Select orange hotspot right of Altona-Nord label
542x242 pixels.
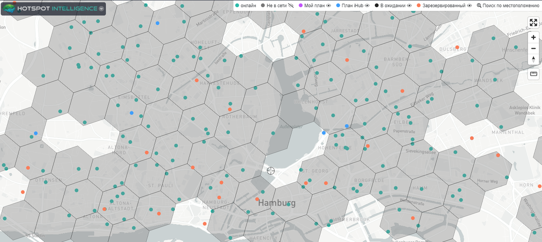tap(147, 153)
